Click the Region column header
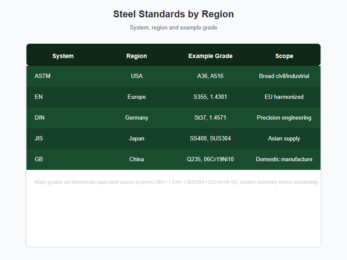The image size is (347, 260). [x=137, y=56]
